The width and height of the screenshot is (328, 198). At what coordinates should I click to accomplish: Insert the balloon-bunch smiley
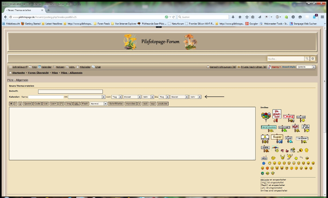coord(266,117)
